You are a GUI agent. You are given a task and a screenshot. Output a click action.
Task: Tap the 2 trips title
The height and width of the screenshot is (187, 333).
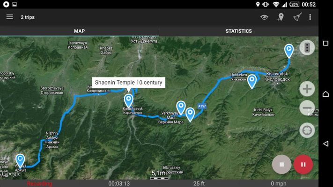pos(28,17)
